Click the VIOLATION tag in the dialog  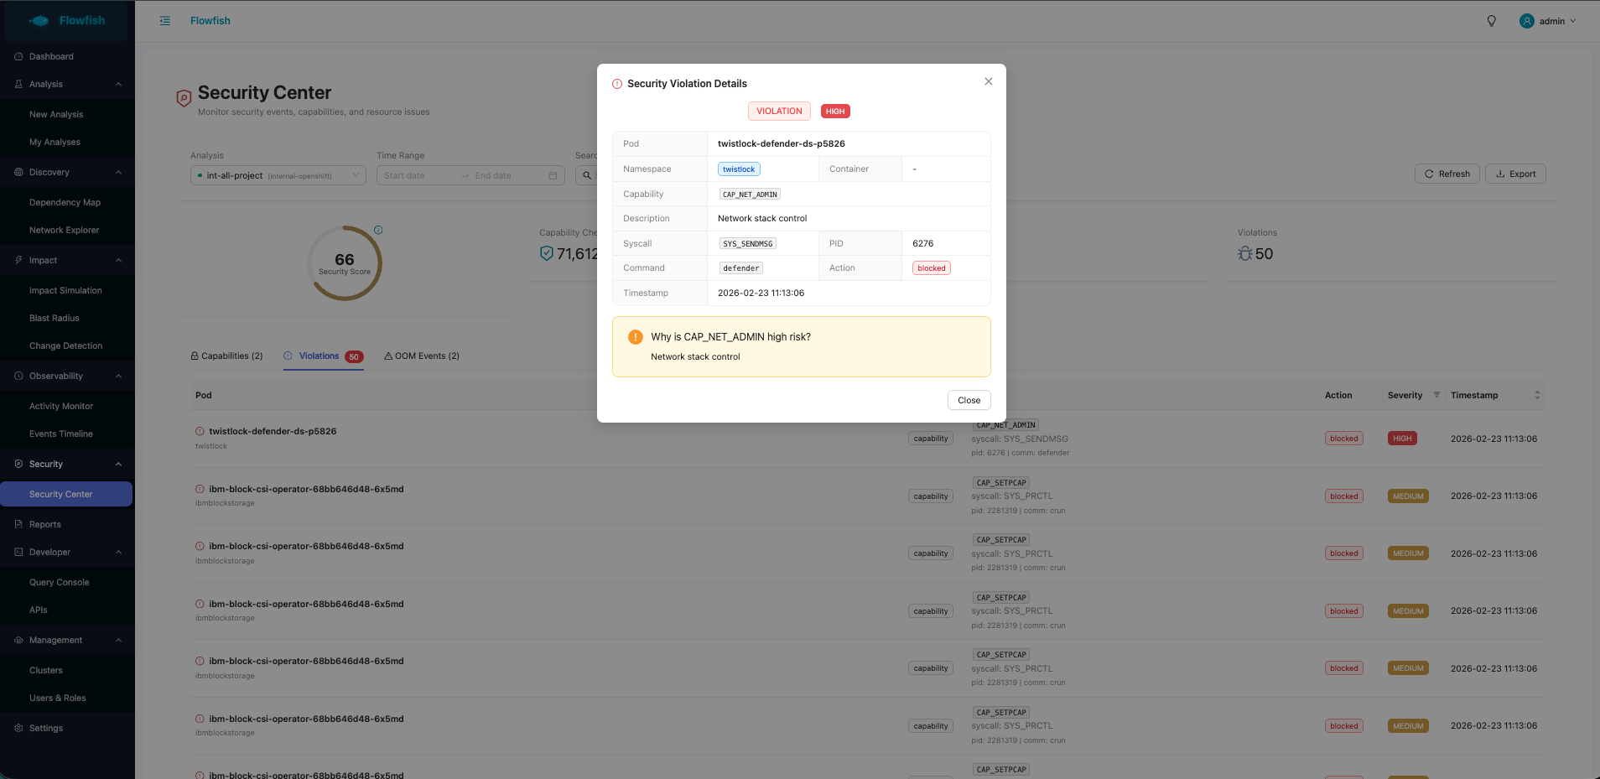coord(779,112)
